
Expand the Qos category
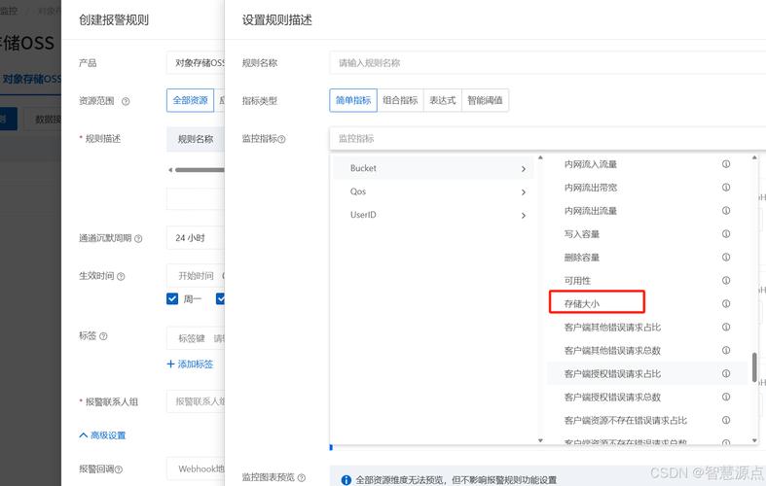point(433,191)
